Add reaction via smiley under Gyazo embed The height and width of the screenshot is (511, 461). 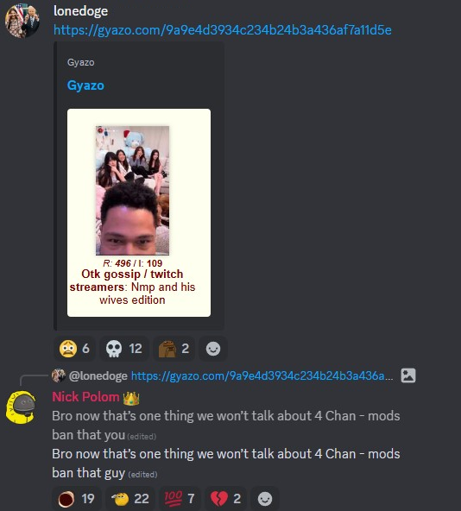pyautogui.click(x=213, y=349)
